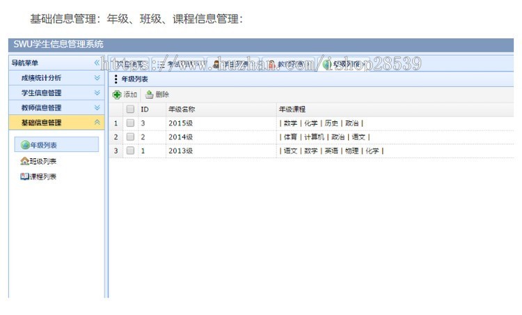Check the checkbox for row 2014级
Image resolution: width=522 pixels, height=315 pixels.
(130, 137)
